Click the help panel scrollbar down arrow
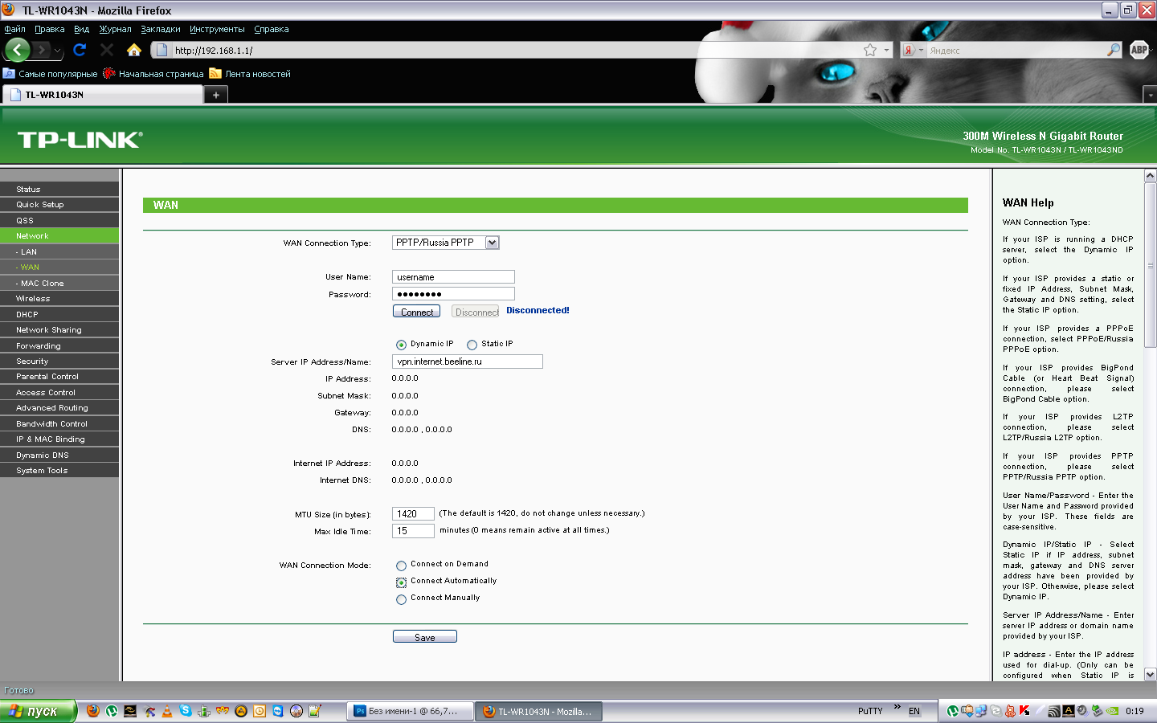The height and width of the screenshot is (723, 1157). point(1150,675)
